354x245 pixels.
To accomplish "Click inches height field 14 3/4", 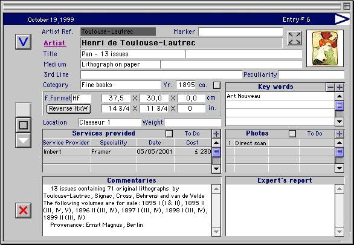I will (x=116, y=108).
